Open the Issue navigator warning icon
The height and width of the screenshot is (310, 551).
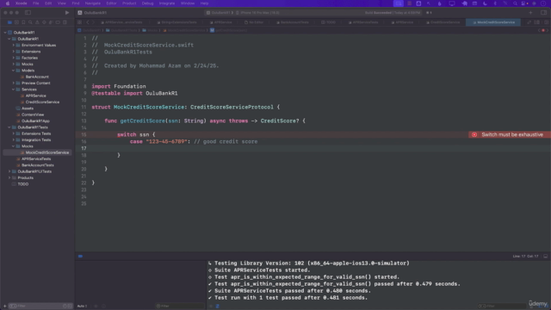37,22
